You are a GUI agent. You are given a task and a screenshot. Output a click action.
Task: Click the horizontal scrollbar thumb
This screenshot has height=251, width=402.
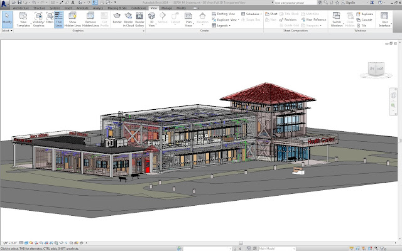click(x=241, y=243)
